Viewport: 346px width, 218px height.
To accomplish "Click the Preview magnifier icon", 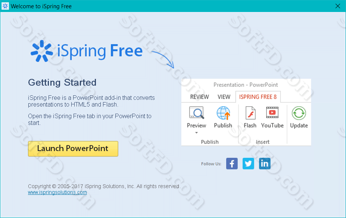I will point(196,113).
